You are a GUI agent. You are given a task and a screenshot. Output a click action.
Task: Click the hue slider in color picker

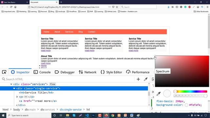coord(190,91)
